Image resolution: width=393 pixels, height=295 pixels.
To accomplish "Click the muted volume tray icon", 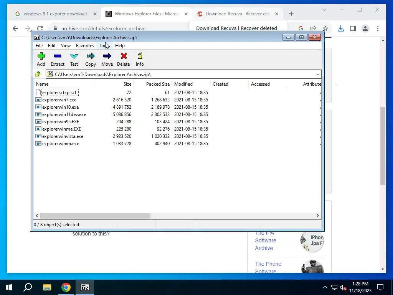I will click(343, 287).
